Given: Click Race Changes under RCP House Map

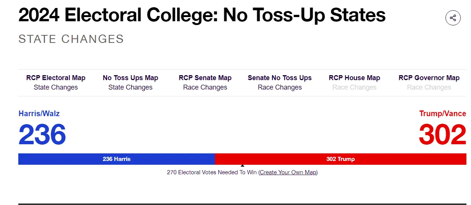Looking at the screenshot, I should pyautogui.click(x=354, y=87).
